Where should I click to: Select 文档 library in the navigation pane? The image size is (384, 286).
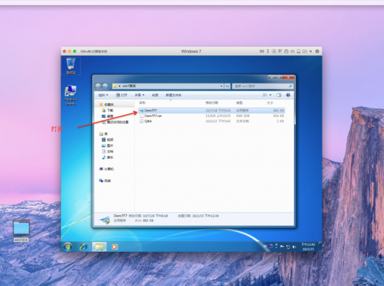tap(107, 151)
